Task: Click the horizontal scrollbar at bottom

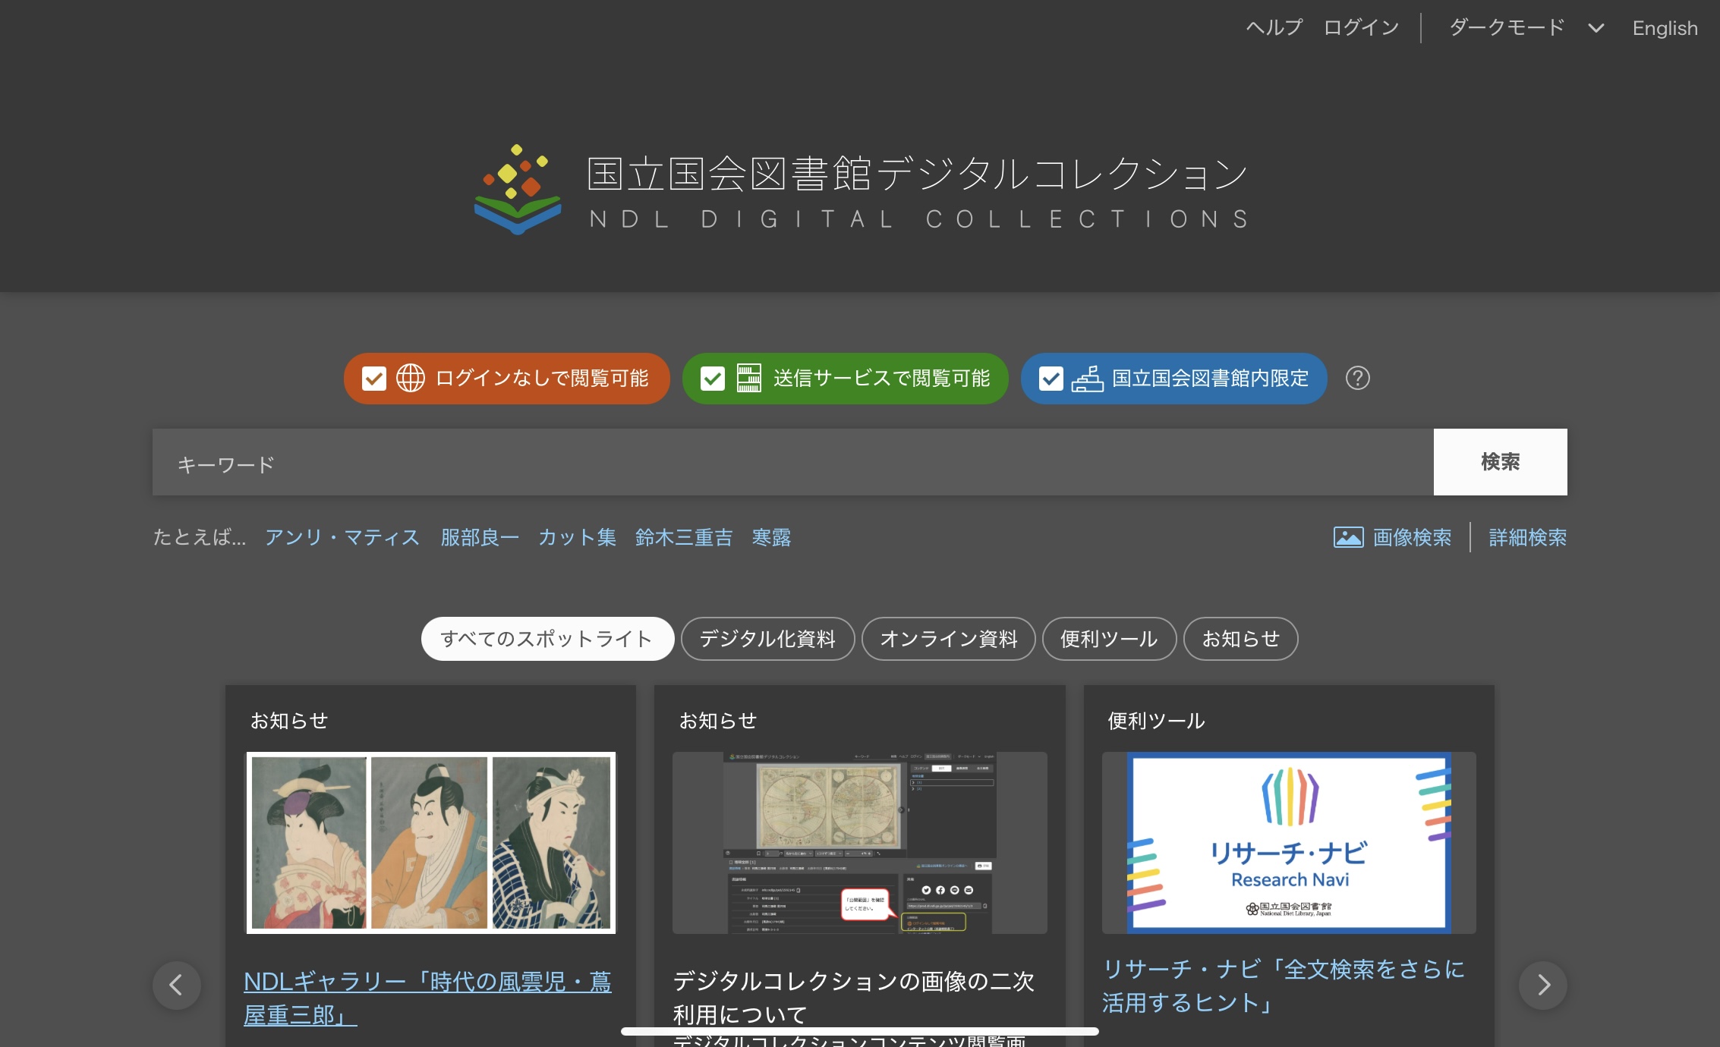Action: point(859,1031)
